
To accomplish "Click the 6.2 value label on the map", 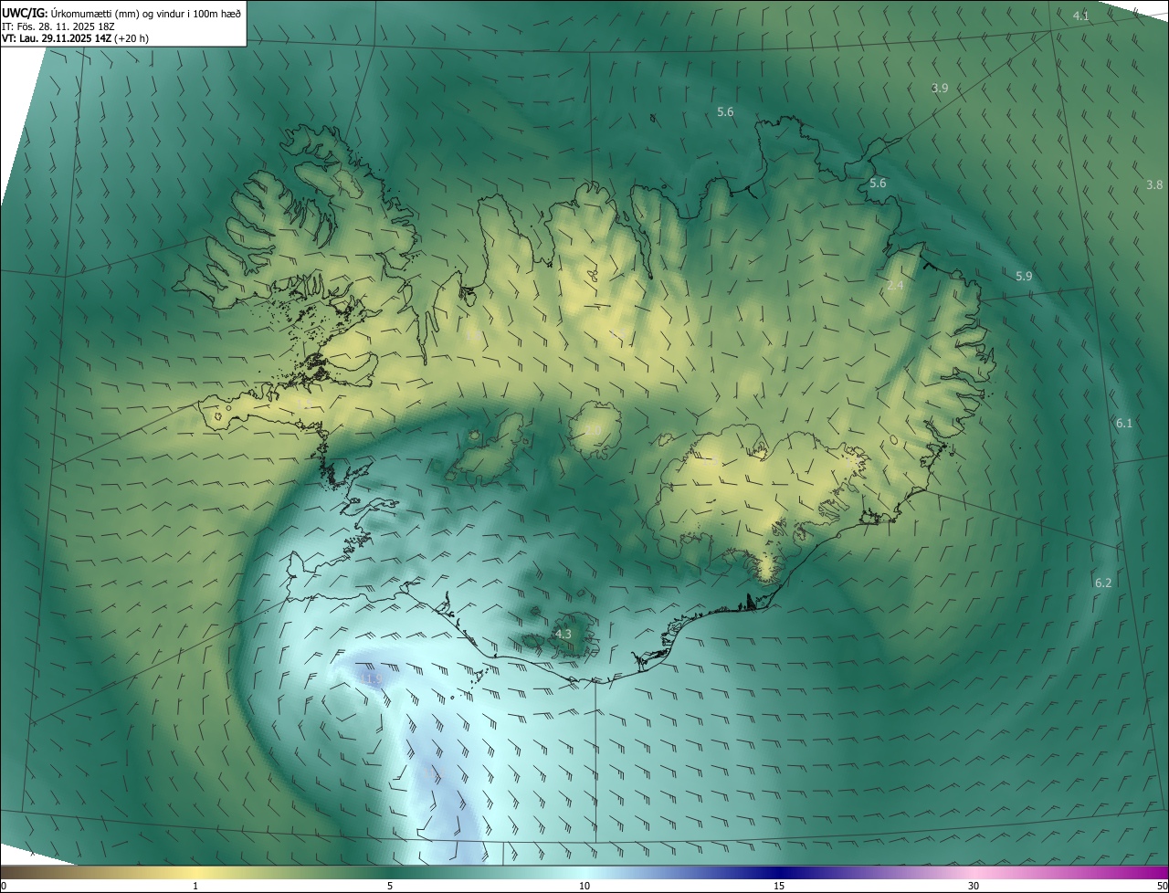I will click(1103, 583).
